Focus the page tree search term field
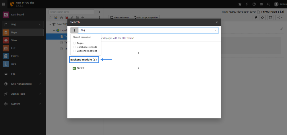287x135 pixels. click(71, 12)
